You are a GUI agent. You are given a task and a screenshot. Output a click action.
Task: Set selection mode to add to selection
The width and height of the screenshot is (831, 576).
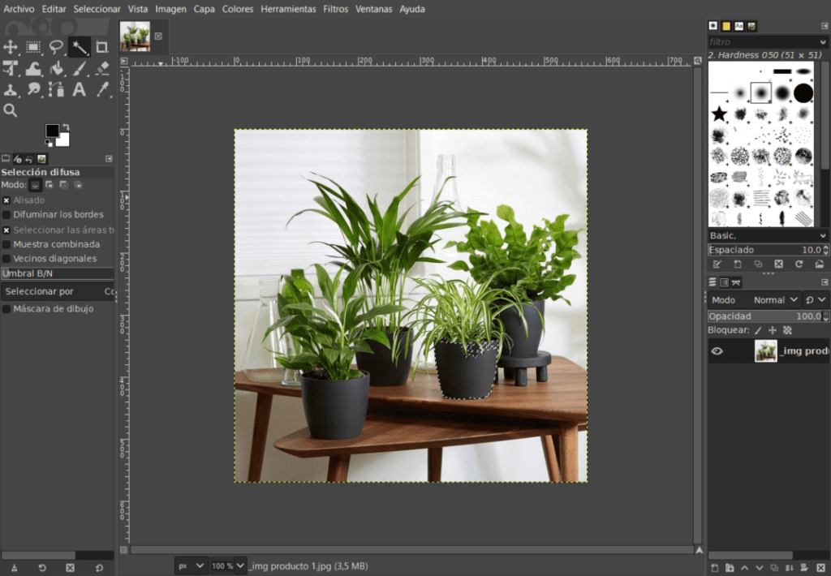coord(50,185)
